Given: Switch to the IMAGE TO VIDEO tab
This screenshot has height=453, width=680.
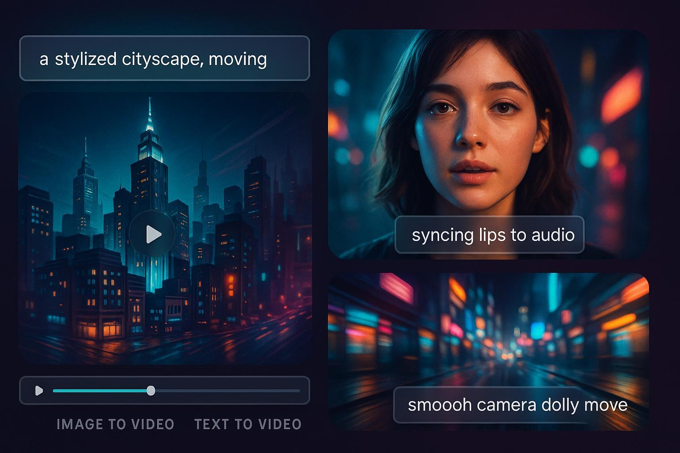Looking at the screenshot, I should coord(116,424).
